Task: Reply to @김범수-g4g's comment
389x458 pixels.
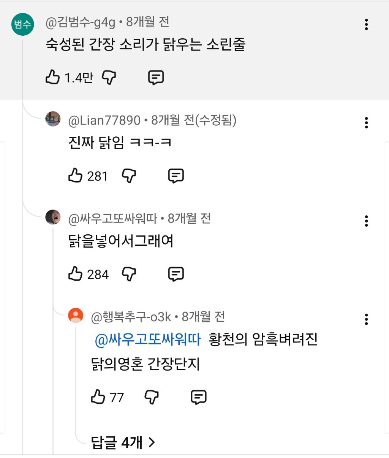Action: (156, 77)
